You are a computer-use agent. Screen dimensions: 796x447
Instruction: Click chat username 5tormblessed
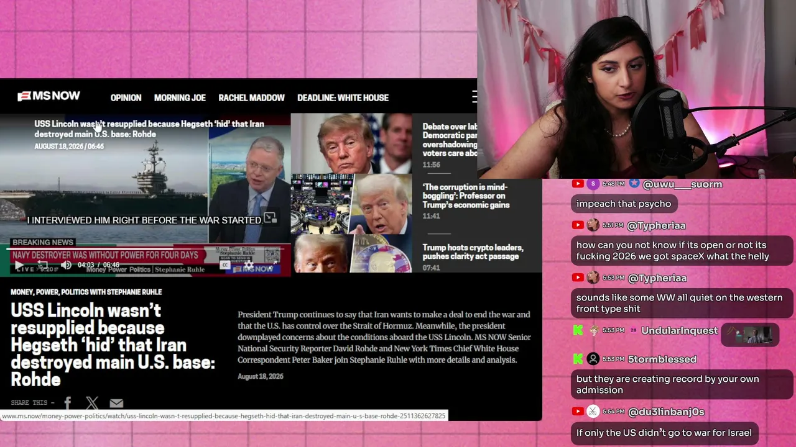(x=662, y=359)
